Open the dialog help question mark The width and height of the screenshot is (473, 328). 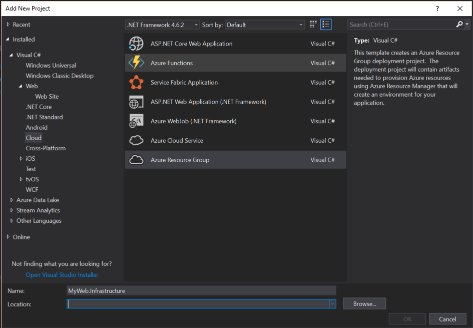pyautogui.click(x=437, y=9)
